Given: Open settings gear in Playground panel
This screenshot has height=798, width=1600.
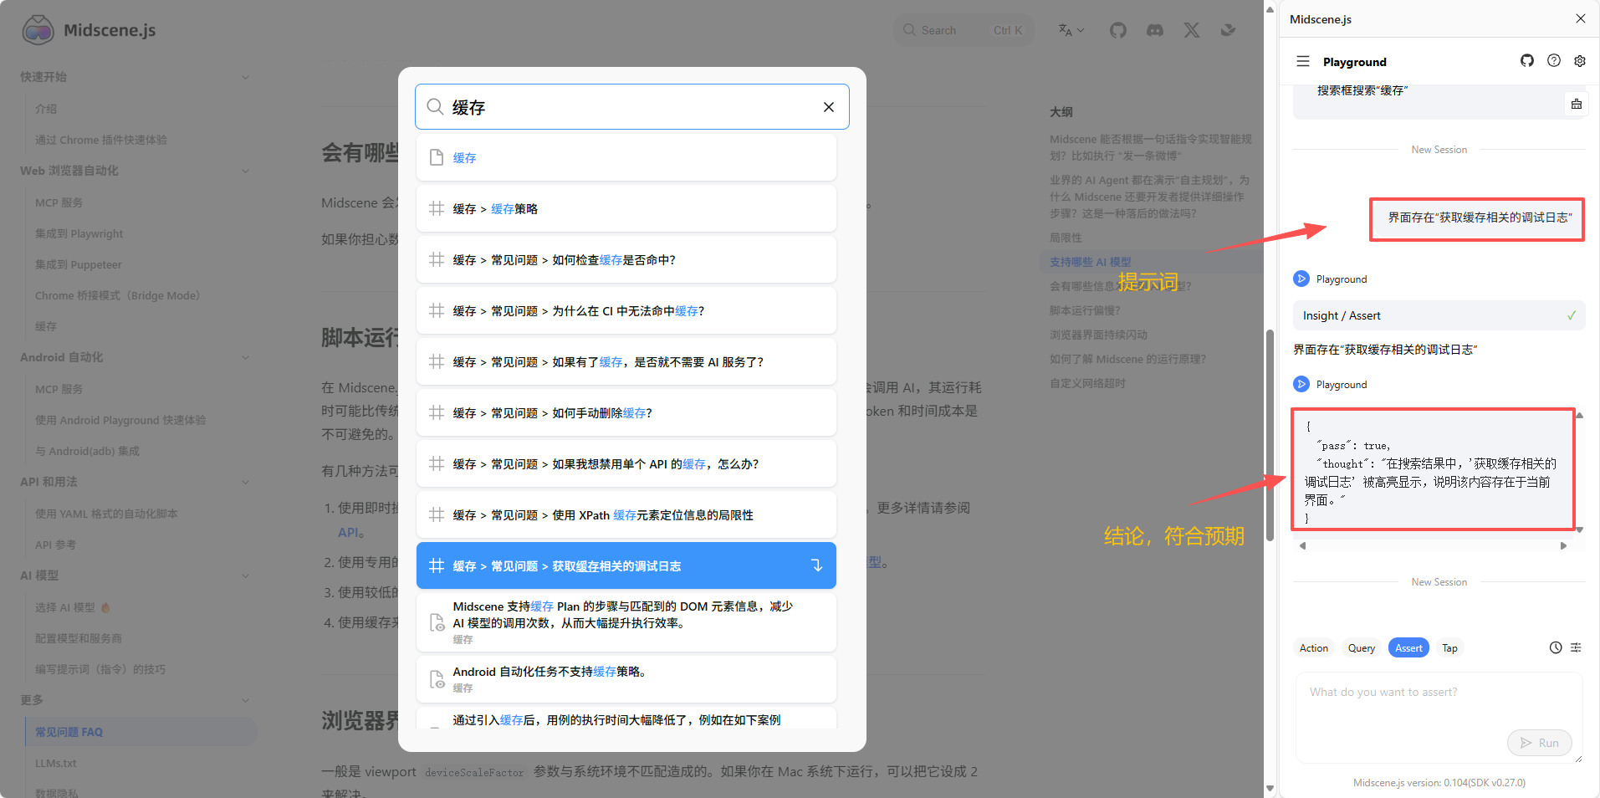Looking at the screenshot, I should pos(1580,61).
